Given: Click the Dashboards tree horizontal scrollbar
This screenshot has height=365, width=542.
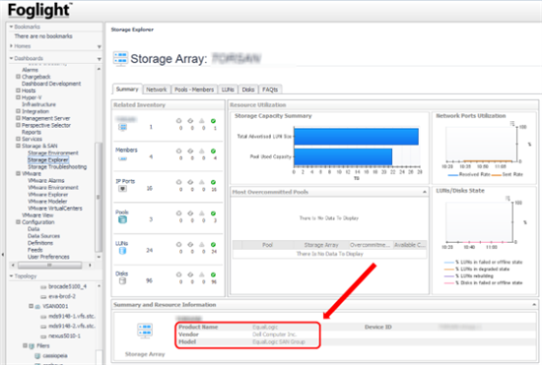Looking at the screenshot, I should coord(50,265).
